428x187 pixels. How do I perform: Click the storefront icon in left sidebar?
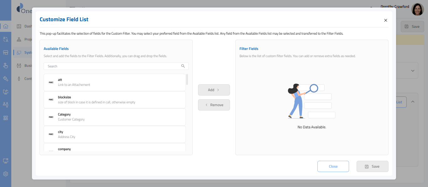6,52
